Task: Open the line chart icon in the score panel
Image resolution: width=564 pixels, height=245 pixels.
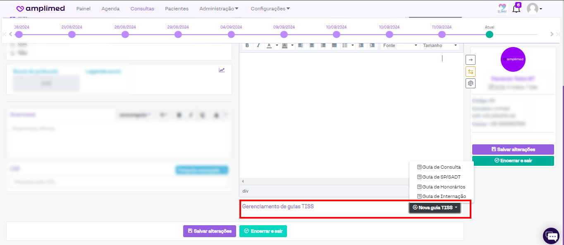Action: pyautogui.click(x=222, y=70)
